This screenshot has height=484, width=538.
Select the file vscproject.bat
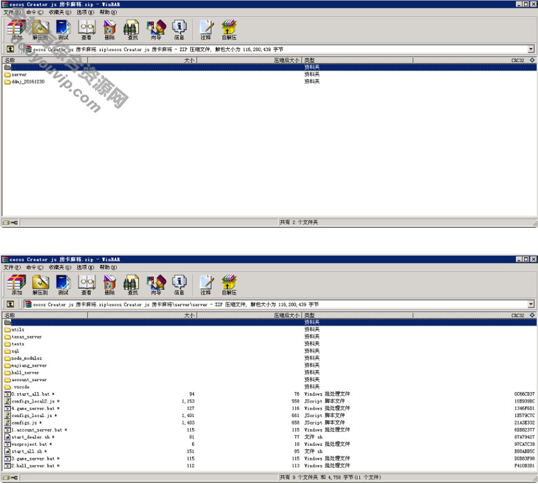[x=28, y=444]
